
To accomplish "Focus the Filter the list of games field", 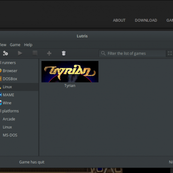I will tap(132, 53).
